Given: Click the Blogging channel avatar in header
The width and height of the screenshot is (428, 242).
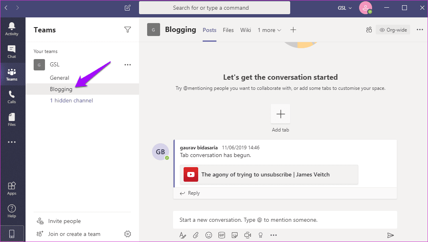Looking at the screenshot, I should pyautogui.click(x=153, y=30).
